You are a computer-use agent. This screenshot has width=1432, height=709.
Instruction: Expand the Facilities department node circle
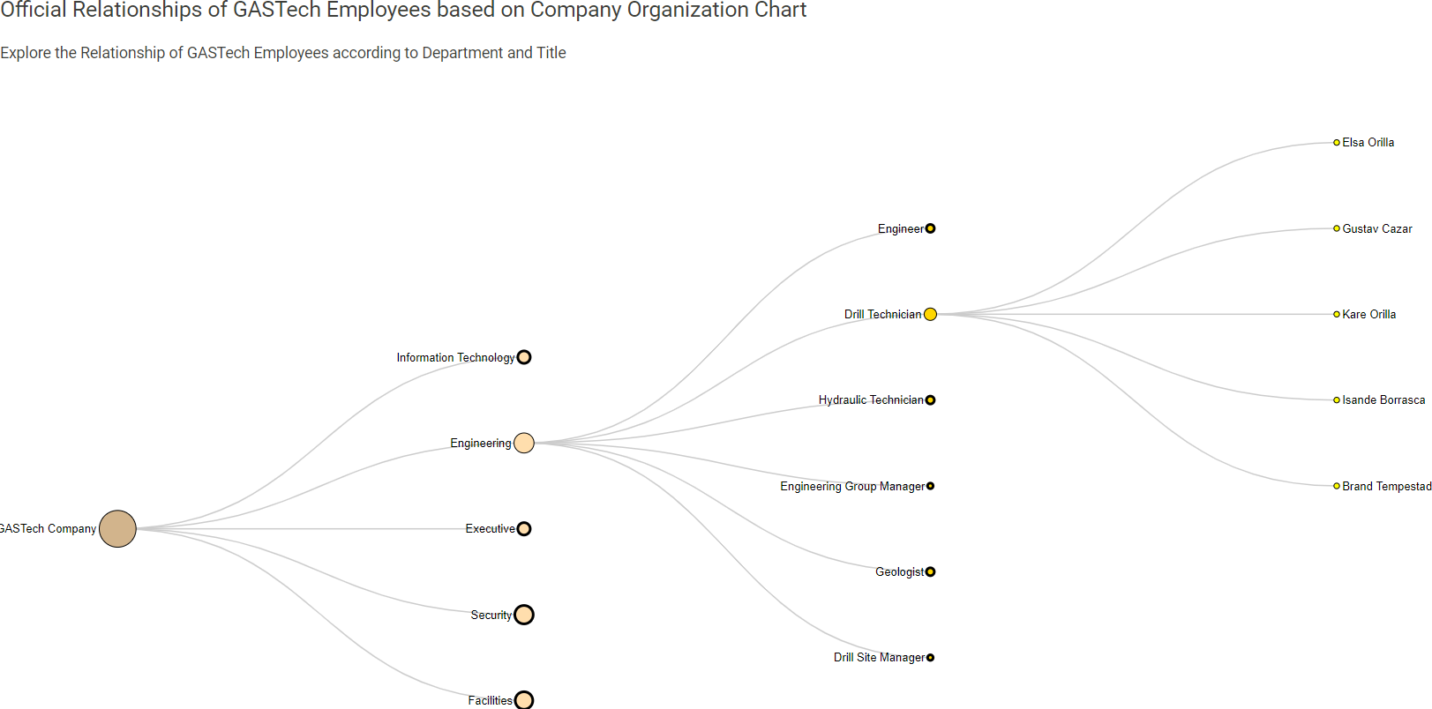pyautogui.click(x=524, y=700)
